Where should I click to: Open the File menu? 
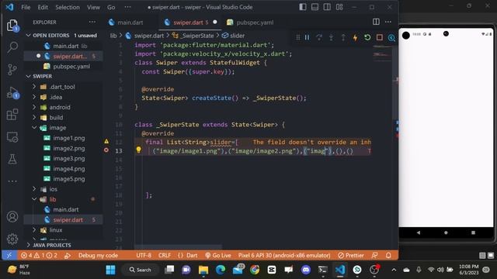click(x=26, y=7)
